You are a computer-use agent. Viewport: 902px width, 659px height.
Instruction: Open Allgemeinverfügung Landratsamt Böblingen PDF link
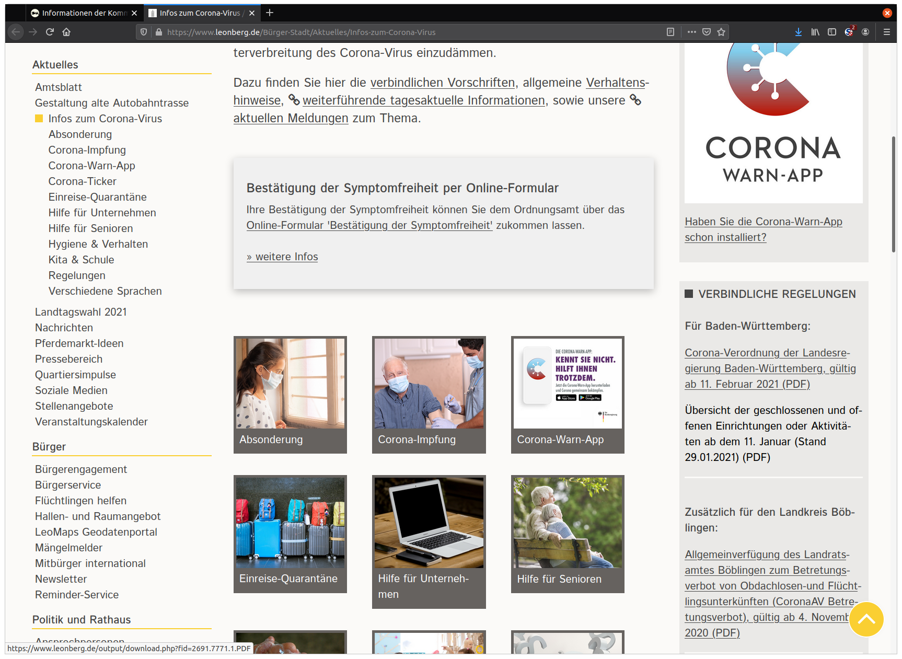(772, 594)
